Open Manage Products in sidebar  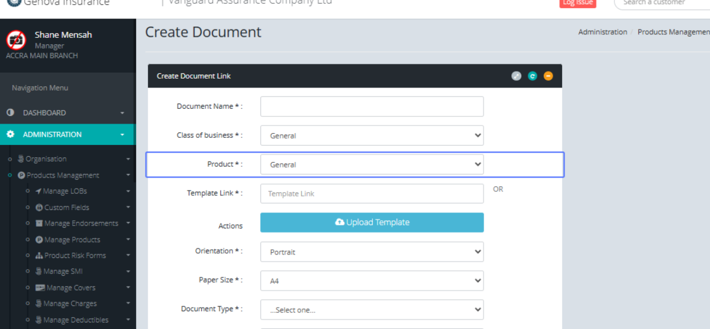pos(72,240)
